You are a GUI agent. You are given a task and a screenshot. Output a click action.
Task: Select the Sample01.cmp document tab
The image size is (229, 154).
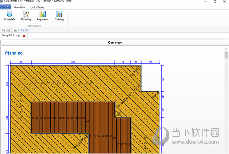(x=11, y=35)
